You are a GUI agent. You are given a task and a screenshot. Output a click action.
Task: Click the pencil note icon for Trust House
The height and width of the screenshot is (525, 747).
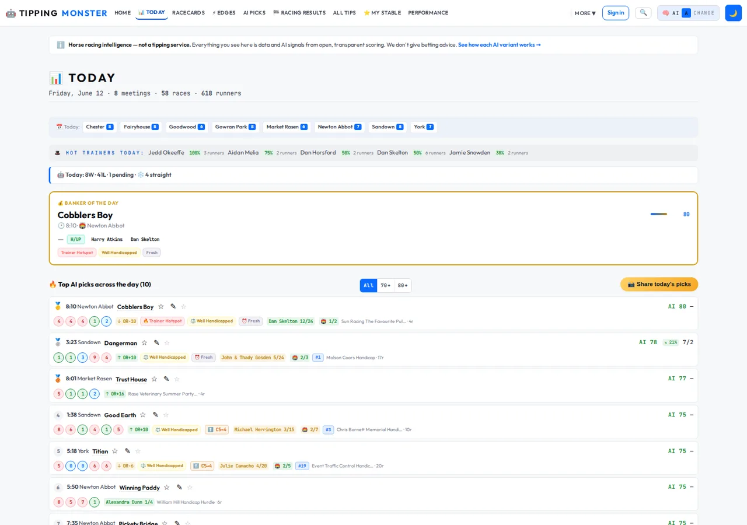click(x=166, y=379)
